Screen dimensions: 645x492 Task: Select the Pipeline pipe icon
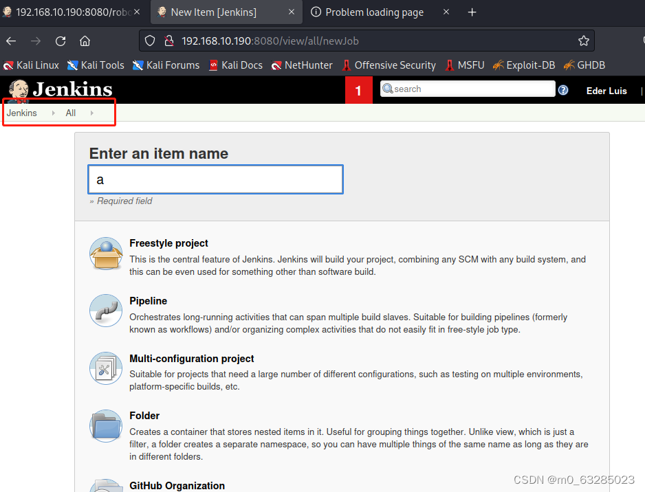[106, 311]
